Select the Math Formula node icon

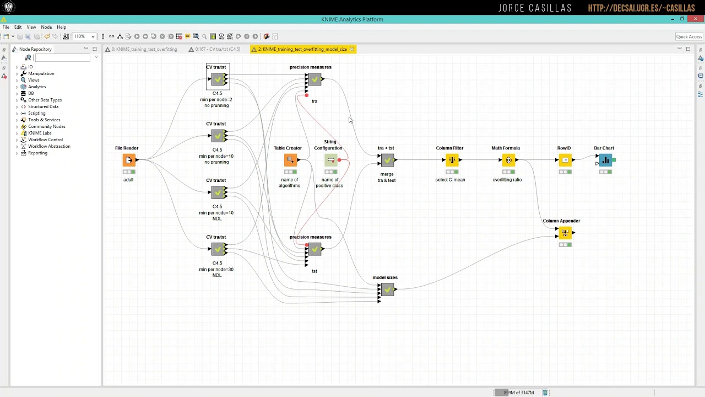[x=508, y=160]
